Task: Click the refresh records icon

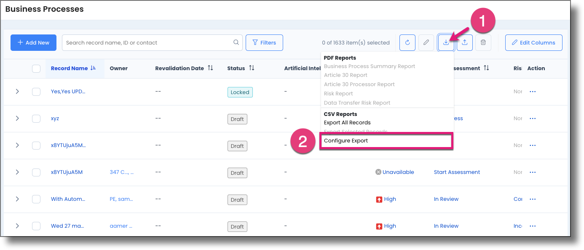Action: (x=407, y=42)
